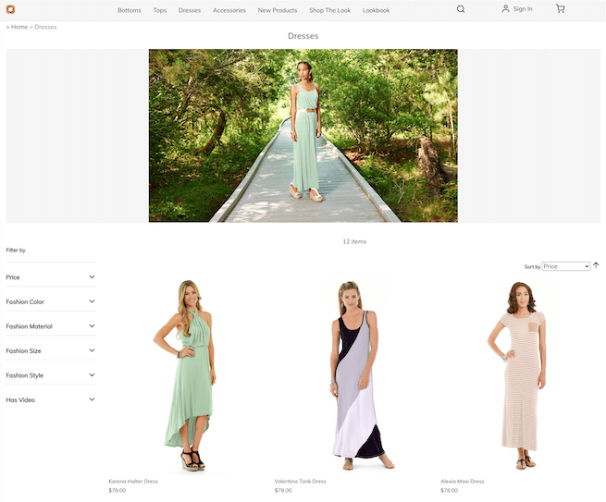
Task: Open Karena Halter Dress image
Action: [x=187, y=375]
